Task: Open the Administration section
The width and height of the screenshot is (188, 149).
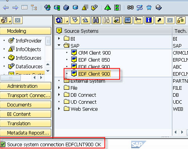Action: [25, 86]
